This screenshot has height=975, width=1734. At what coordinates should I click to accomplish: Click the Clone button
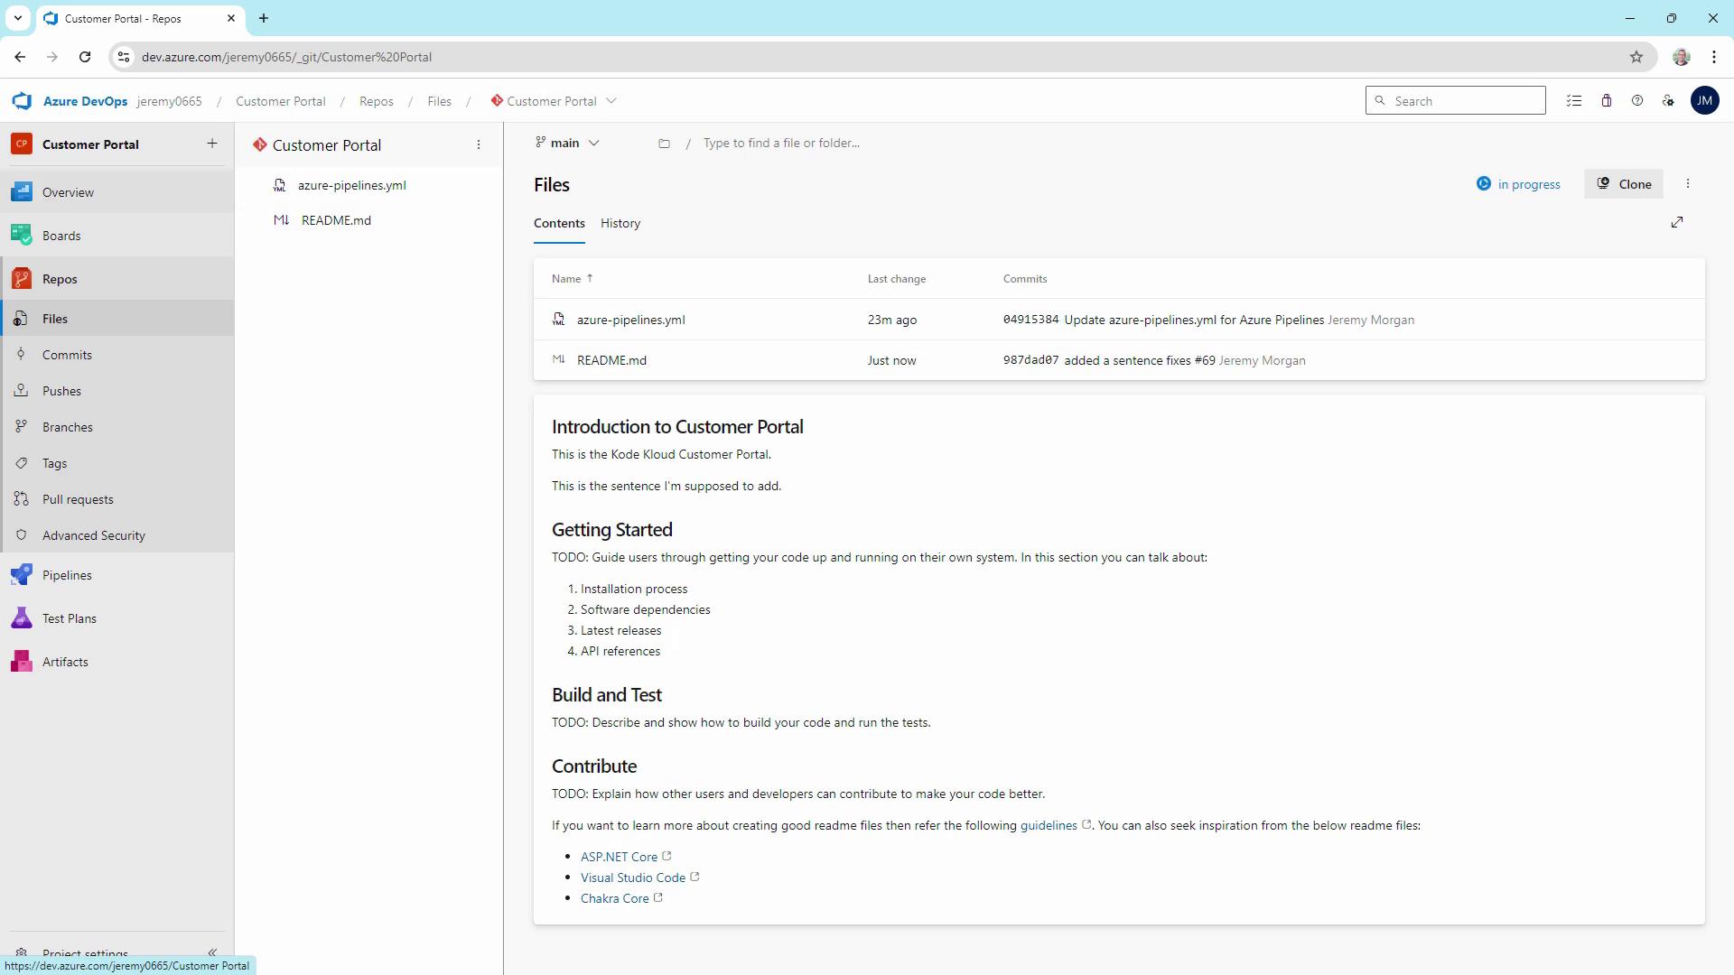point(1624,184)
